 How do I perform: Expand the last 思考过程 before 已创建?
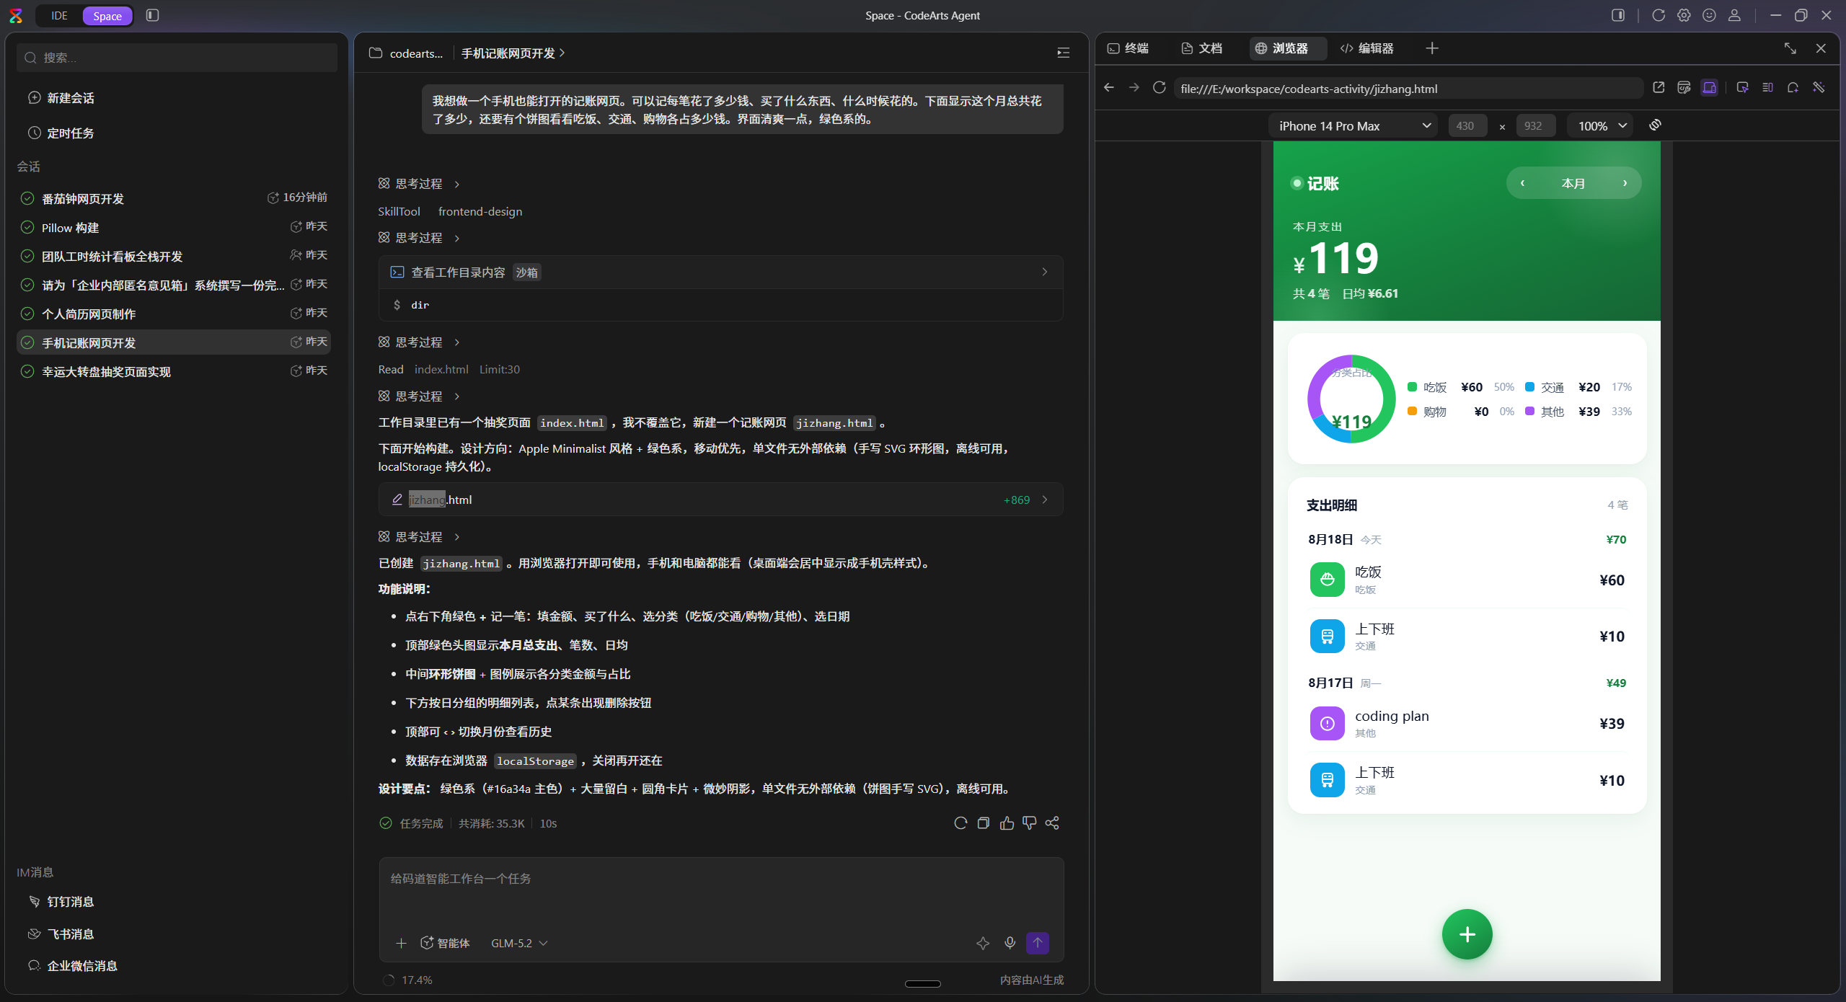(420, 536)
